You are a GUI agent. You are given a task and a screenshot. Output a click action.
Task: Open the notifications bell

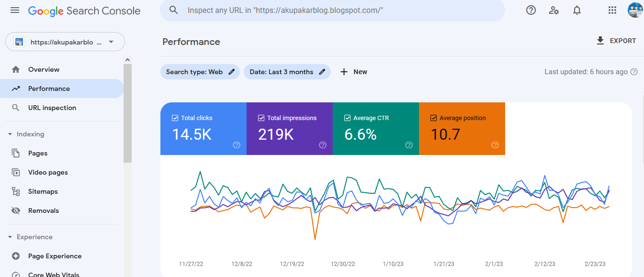(x=577, y=10)
